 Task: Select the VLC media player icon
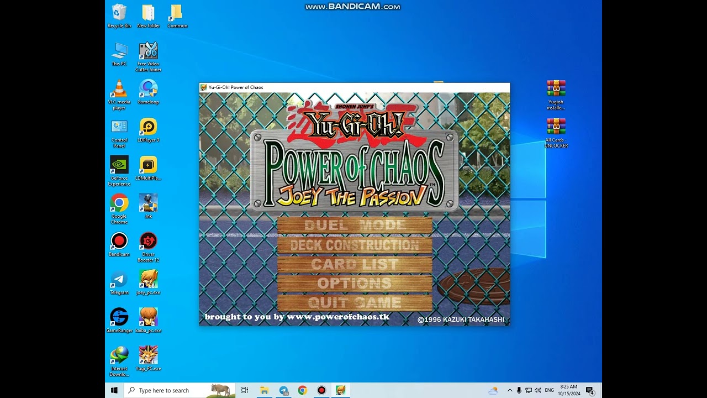(119, 95)
